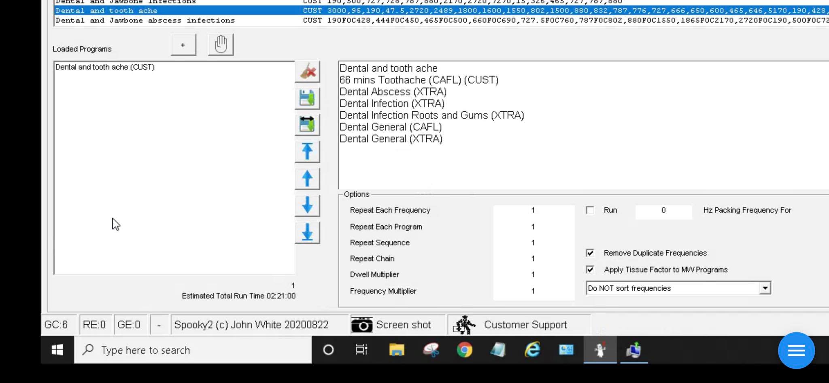Click the save programs floppy disk icon
The width and height of the screenshot is (829, 383).
[x=307, y=98]
